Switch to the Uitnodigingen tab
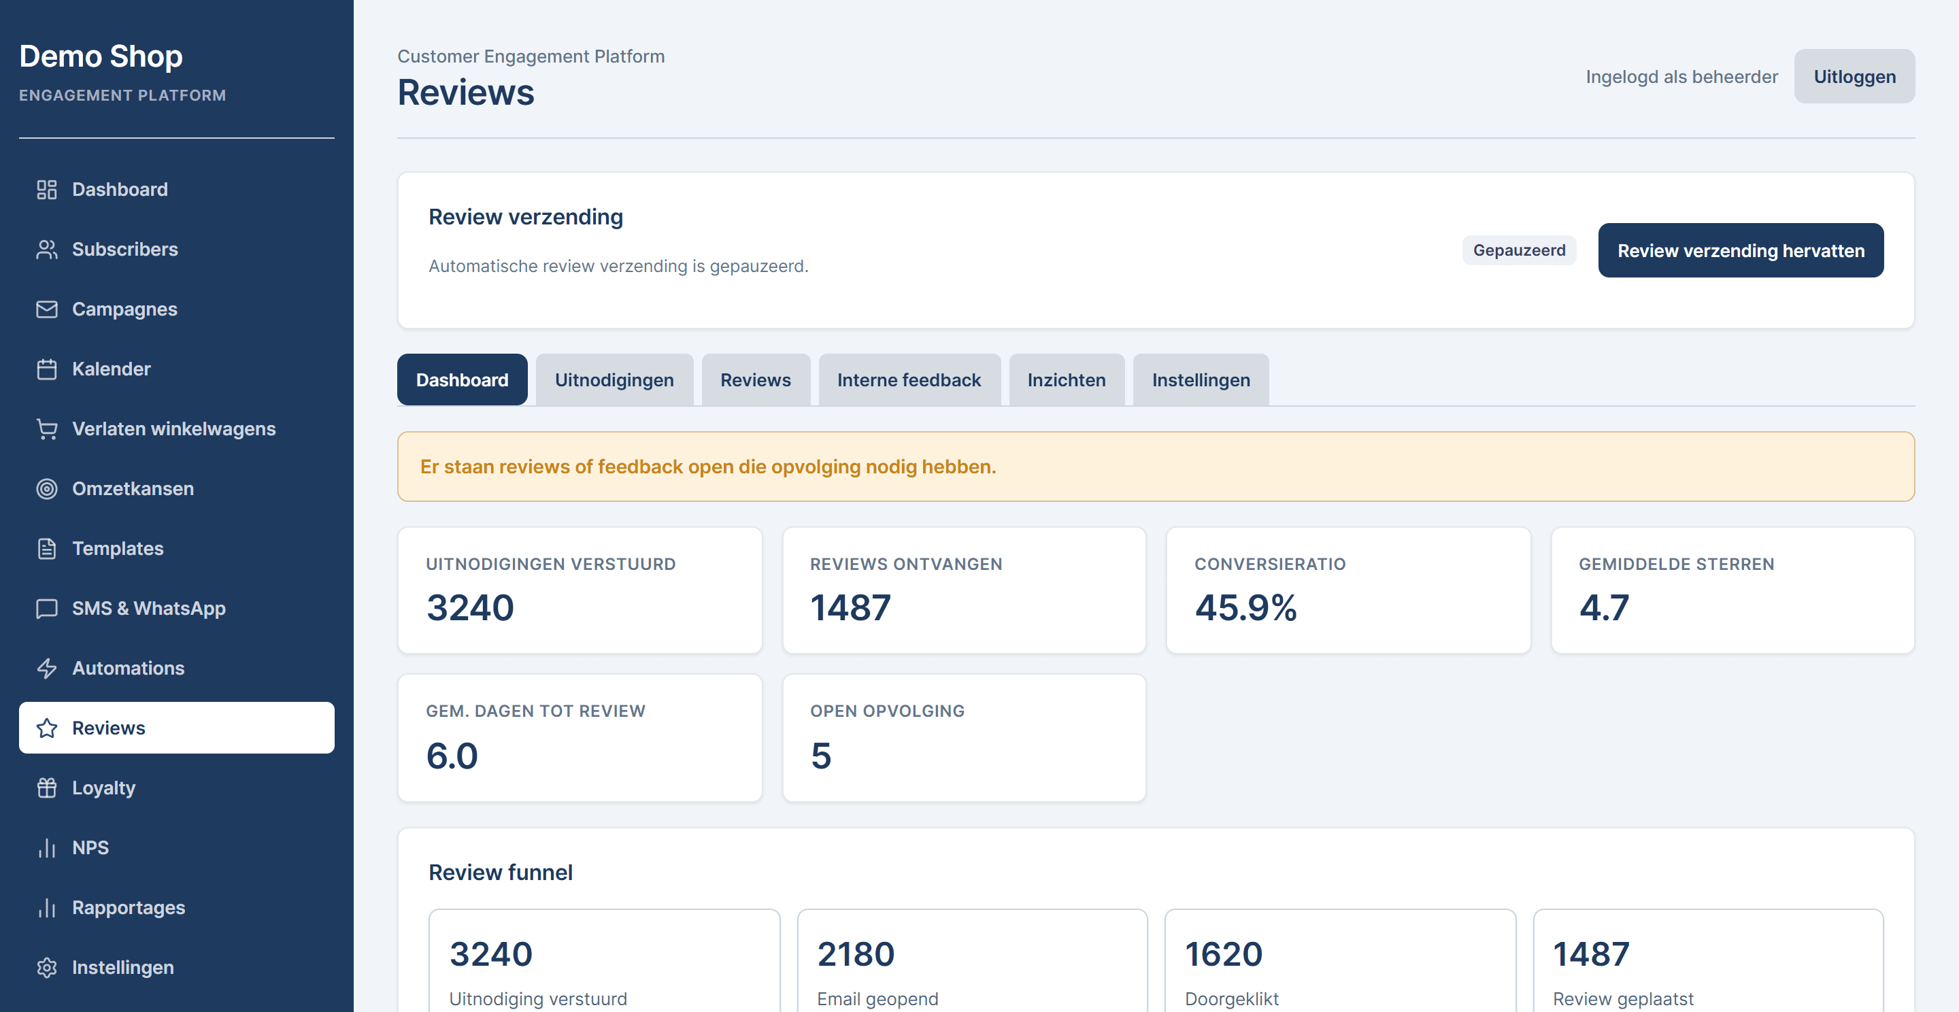 pyautogui.click(x=614, y=379)
